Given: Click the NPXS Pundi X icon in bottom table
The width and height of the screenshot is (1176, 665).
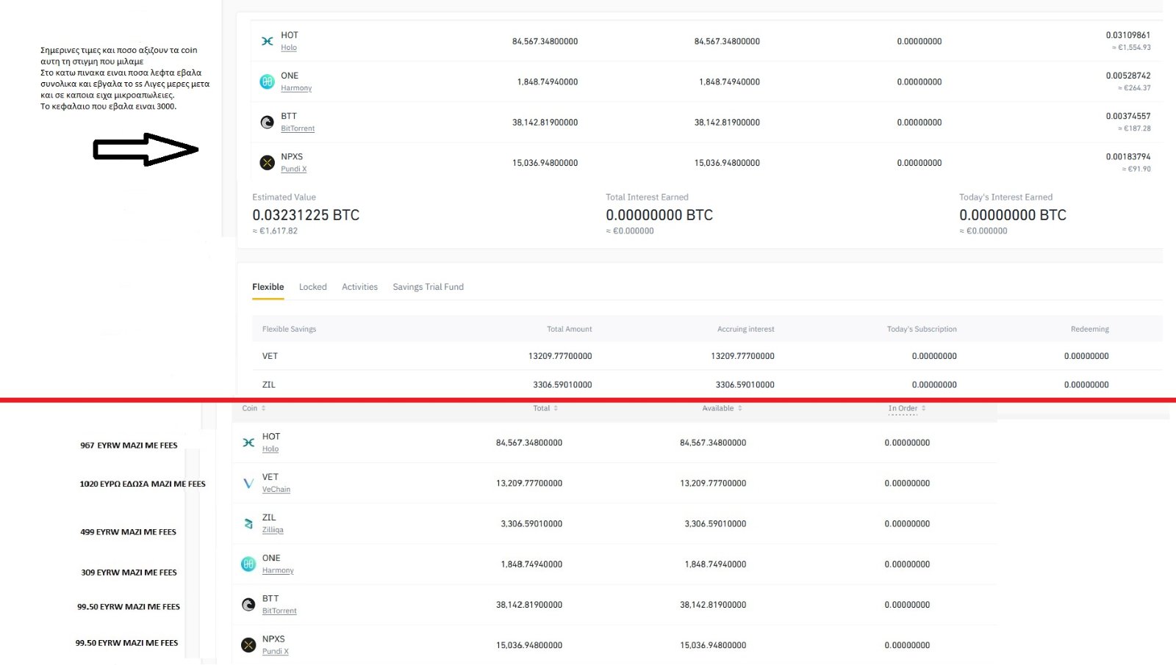Looking at the screenshot, I should [x=248, y=645].
